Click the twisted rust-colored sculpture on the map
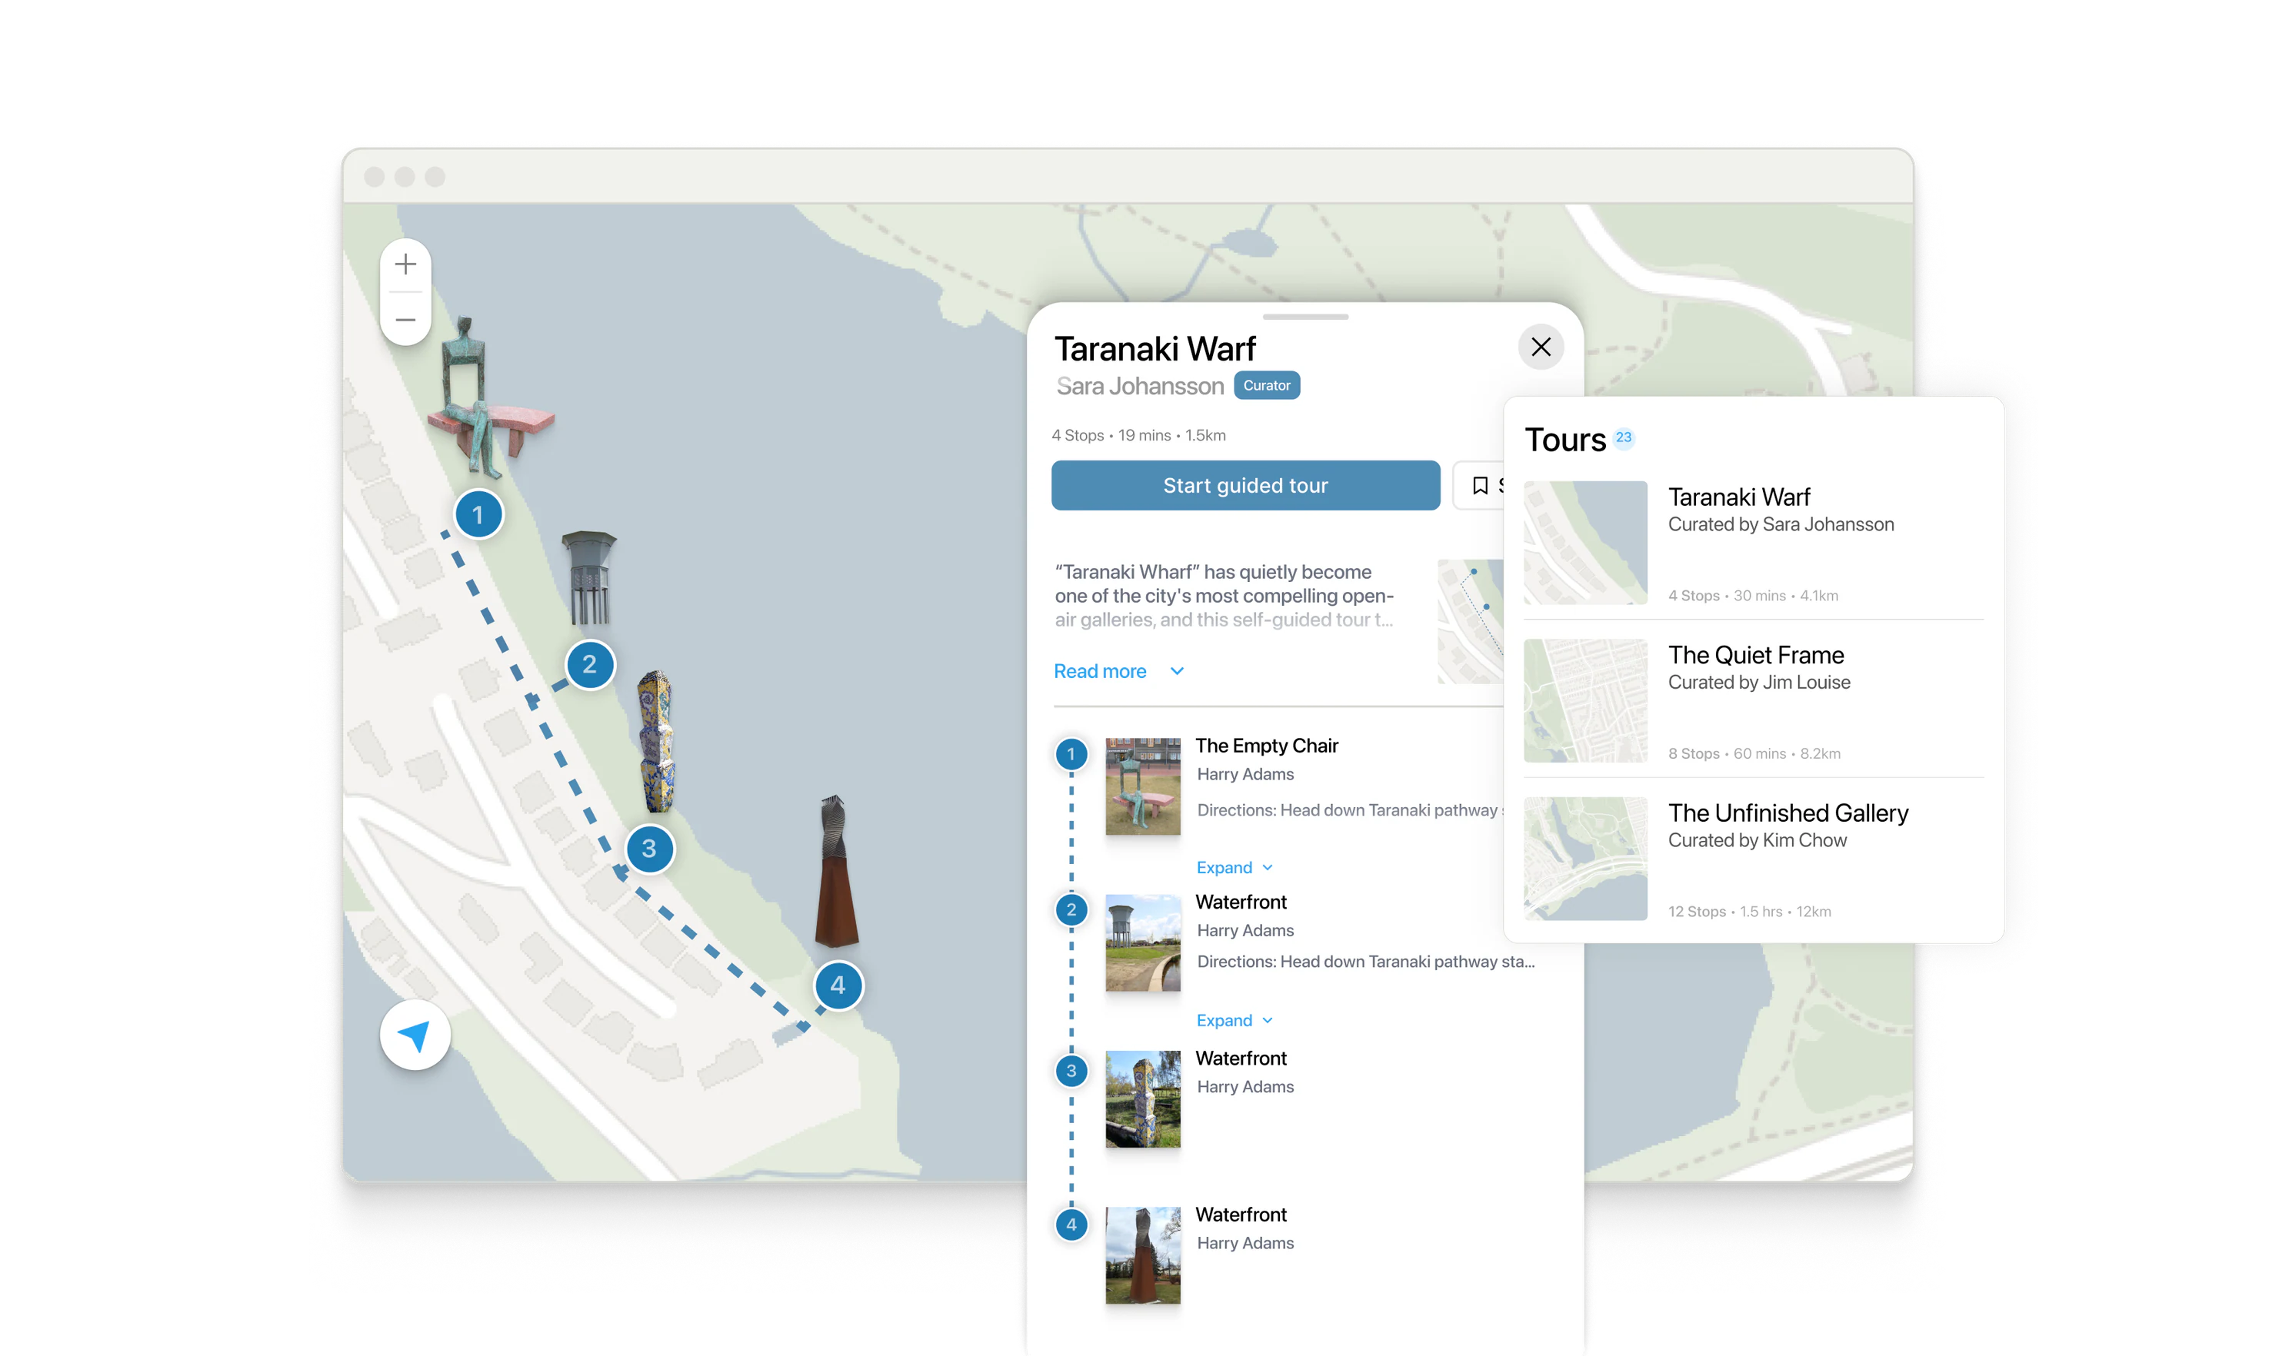The height and width of the screenshot is (1356, 2289). pos(835,872)
